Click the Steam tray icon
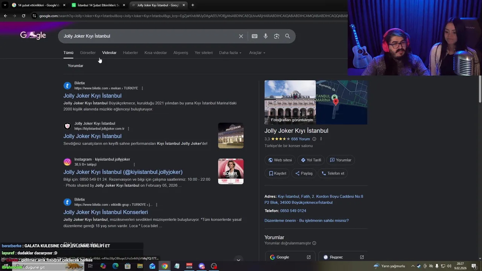Screen dimensions: 482x271 [419, 266]
